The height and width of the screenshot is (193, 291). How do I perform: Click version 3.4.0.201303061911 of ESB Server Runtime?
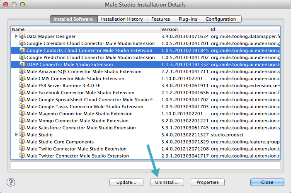(185, 86)
